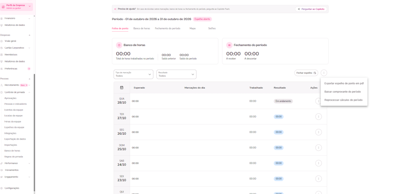Image resolution: width=401 pixels, height=194 pixels.
Task: Click the Financeiro sidebar icon
Action: [1, 18]
